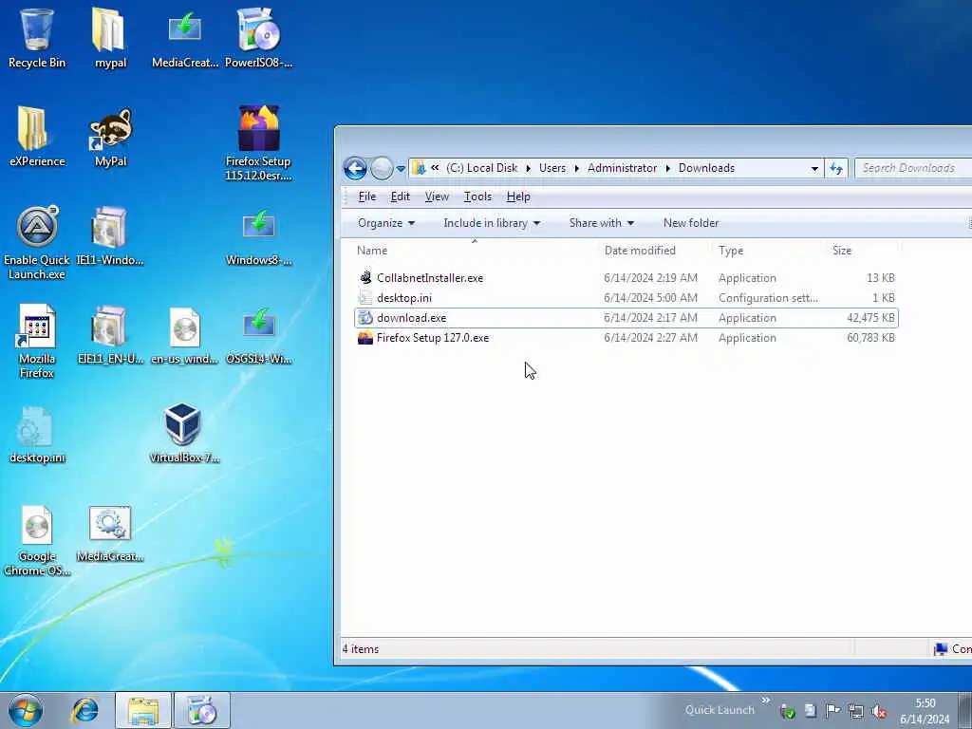Image resolution: width=972 pixels, height=729 pixels.
Task: Select Enable Quick Launch.exe desktop icon
Action: pyautogui.click(x=37, y=242)
